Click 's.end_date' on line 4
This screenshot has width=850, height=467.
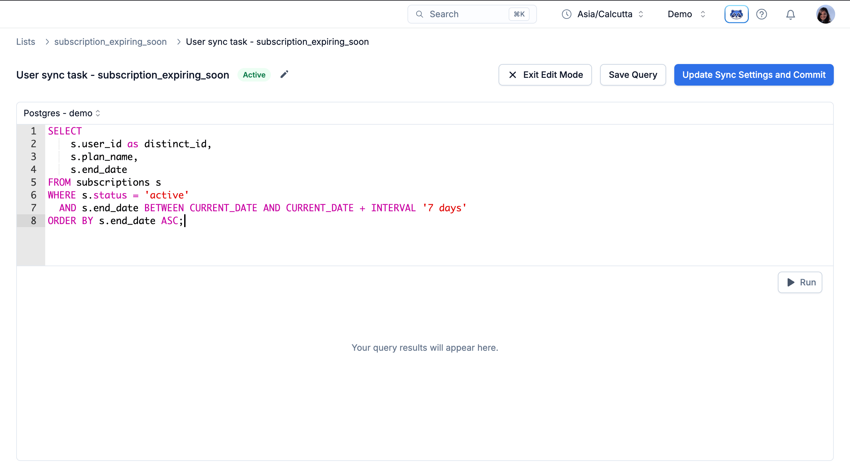[99, 169]
